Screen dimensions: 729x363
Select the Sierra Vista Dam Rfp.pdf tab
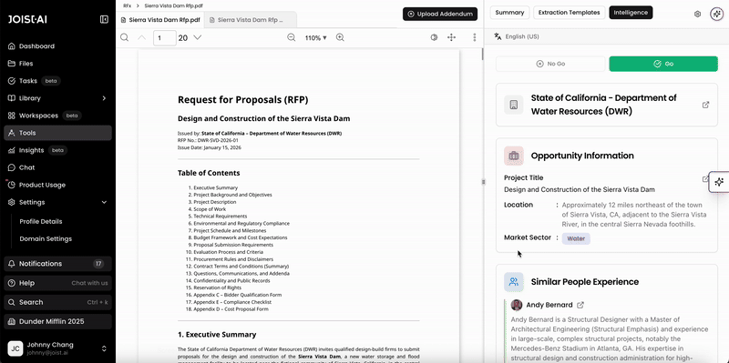[x=160, y=20]
